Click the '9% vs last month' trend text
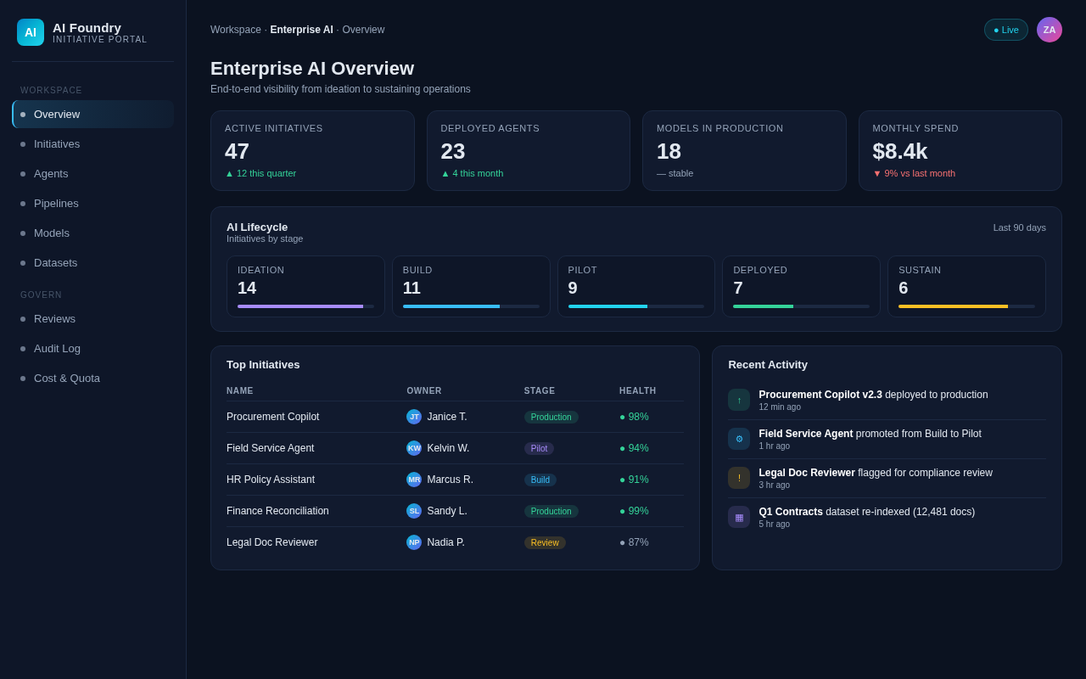 pyautogui.click(x=914, y=173)
